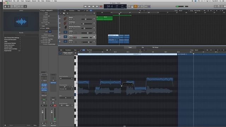Open the Snap Smart dropdown in Tracks area
The width and height of the screenshot is (226, 127).
click(x=184, y=11)
